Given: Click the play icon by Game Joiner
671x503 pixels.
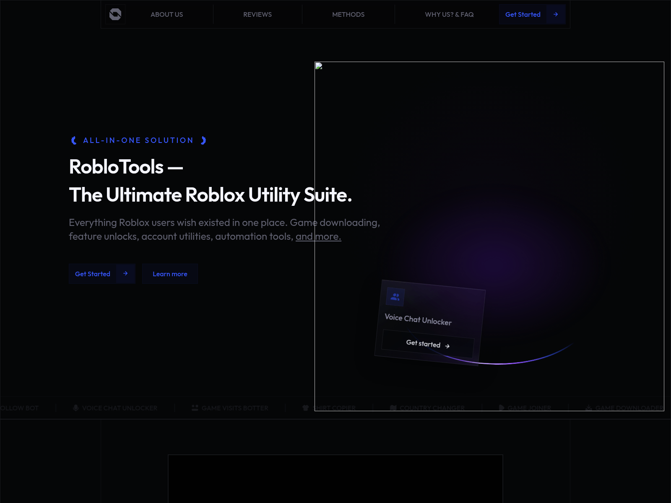Looking at the screenshot, I should (x=502, y=408).
